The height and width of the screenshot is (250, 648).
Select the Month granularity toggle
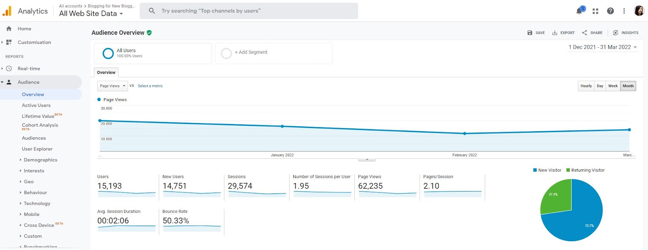[x=628, y=86]
